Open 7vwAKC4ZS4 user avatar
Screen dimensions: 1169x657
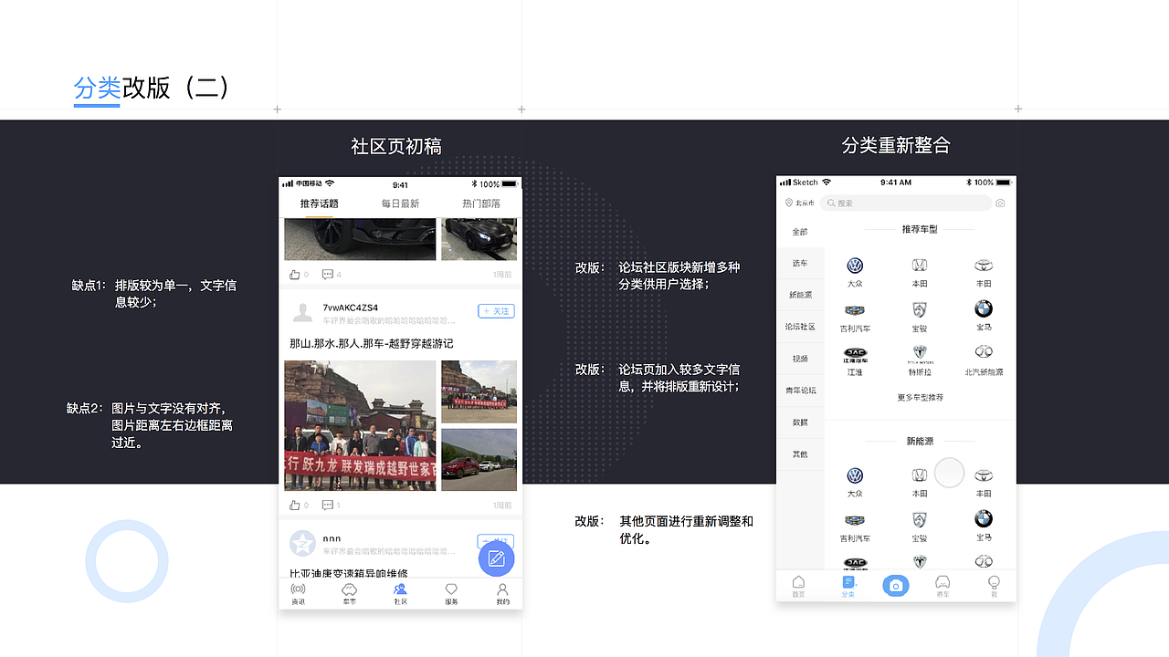tap(301, 313)
